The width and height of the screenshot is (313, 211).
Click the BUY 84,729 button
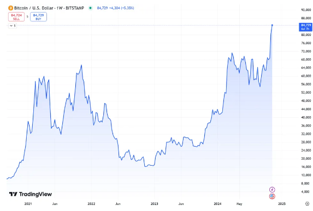point(38,17)
